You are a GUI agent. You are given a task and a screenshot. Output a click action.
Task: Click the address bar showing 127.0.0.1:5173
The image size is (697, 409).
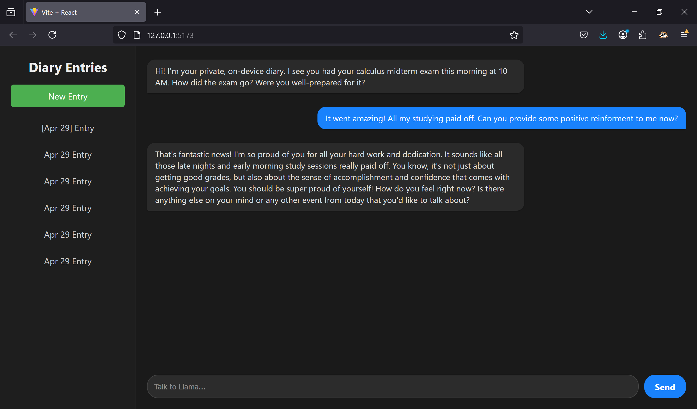coord(304,35)
